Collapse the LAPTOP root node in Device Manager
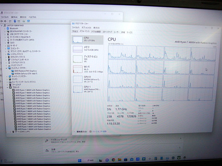This screenshot has height=166, width=222. click(x=2, y=25)
